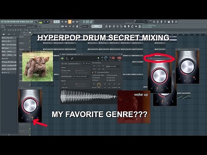Click the sample waveform preview

coord(89,96)
